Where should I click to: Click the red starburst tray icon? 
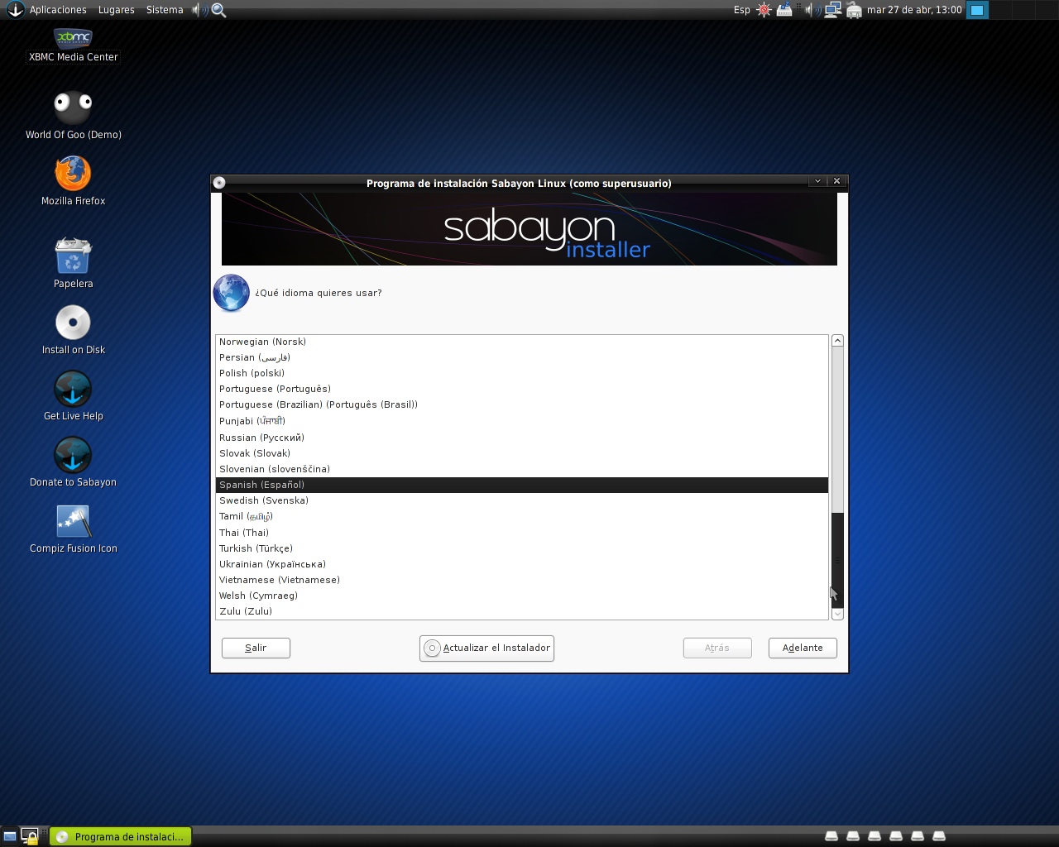click(x=764, y=10)
